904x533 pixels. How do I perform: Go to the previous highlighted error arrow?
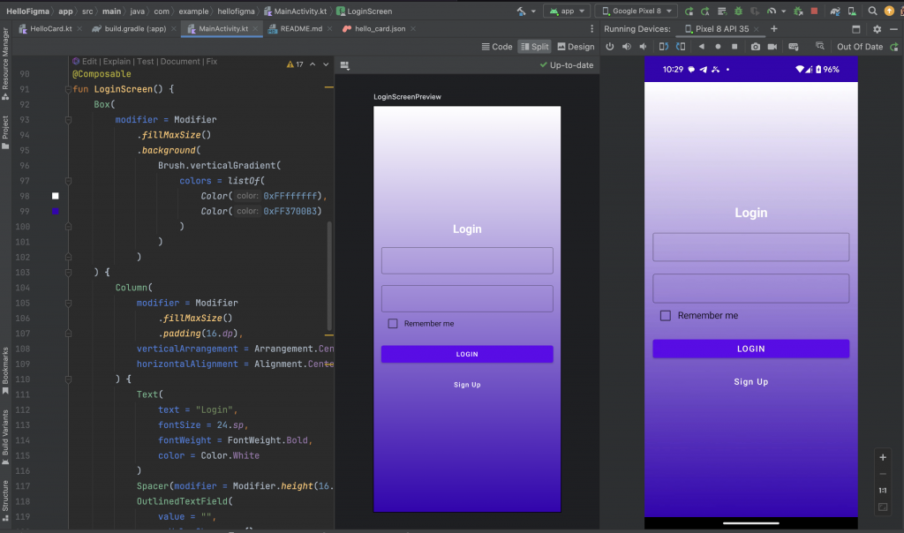coord(313,64)
